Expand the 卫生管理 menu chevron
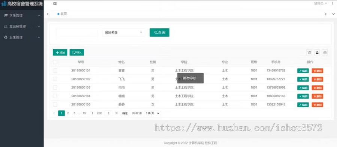337x147 pixels. click(39, 37)
